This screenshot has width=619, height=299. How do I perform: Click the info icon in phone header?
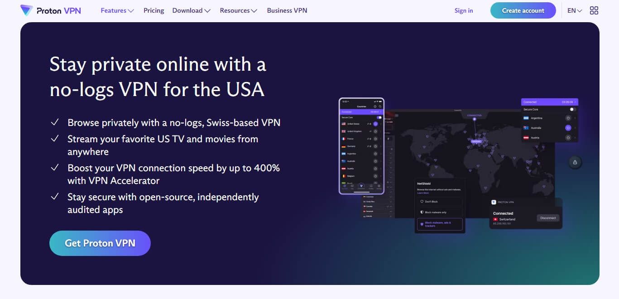(x=375, y=106)
